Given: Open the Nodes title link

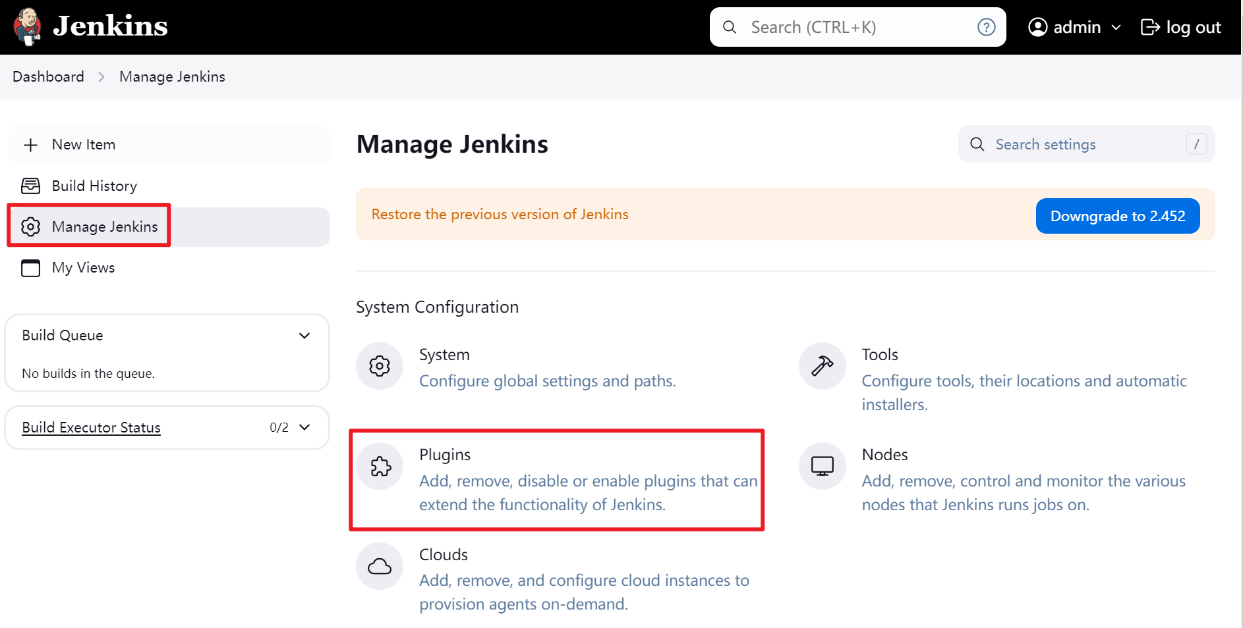Looking at the screenshot, I should coord(884,454).
